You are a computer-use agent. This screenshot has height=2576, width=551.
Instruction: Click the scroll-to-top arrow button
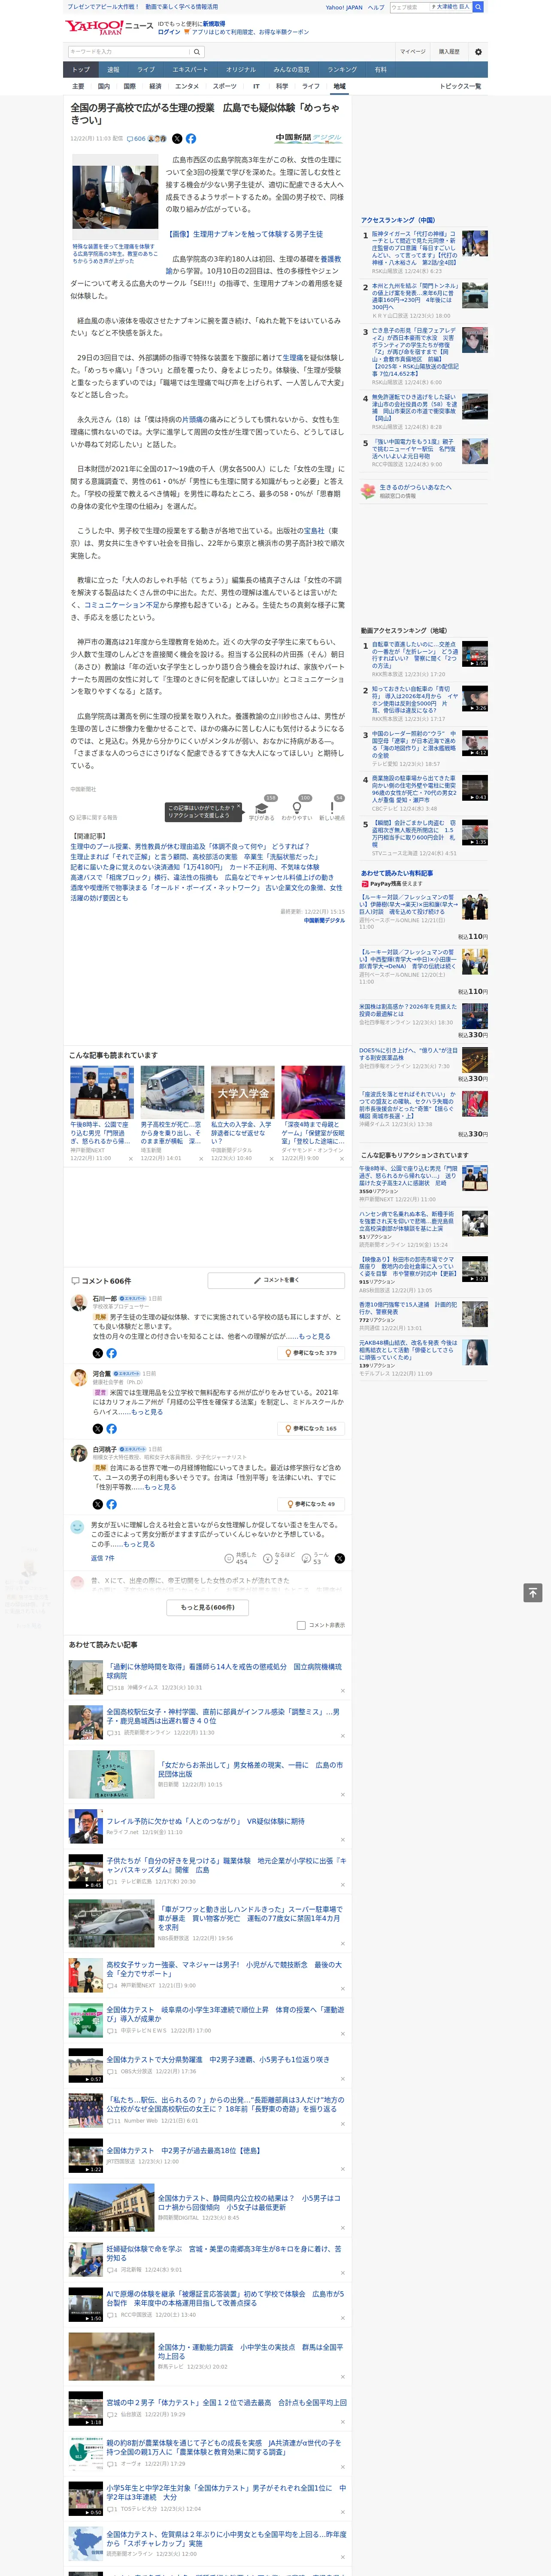coord(533,1592)
